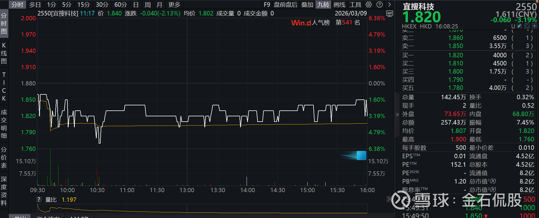Click the 最高 value 1.900

tap(458, 139)
